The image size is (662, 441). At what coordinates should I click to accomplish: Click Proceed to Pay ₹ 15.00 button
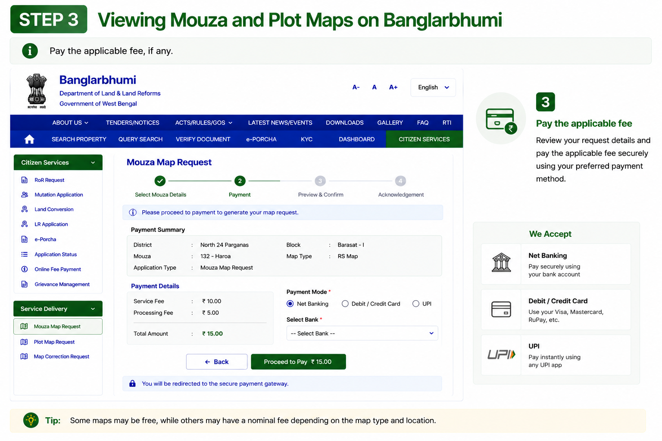point(298,362)
